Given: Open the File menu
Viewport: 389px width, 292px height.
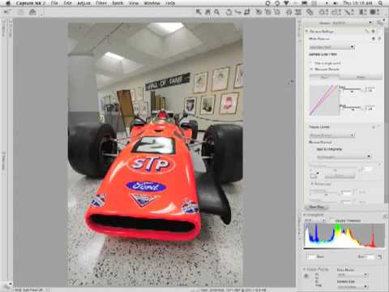Looking at the screenshot, I should click(54, 3).
